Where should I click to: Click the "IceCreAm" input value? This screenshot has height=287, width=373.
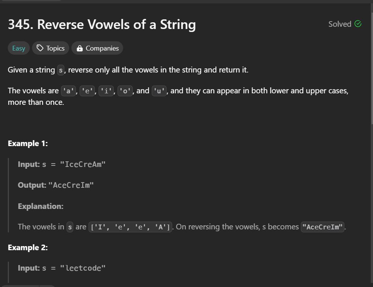[83, 164]
